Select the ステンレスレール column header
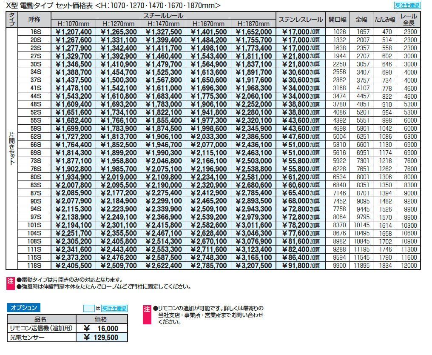432x355 pixels. [x=300, y=20]
